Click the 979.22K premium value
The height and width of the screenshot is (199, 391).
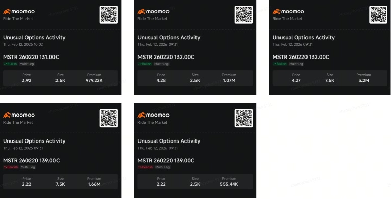pos(94,80)
